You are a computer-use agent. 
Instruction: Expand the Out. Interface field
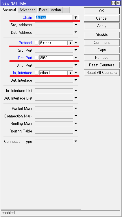coord(76,80)
